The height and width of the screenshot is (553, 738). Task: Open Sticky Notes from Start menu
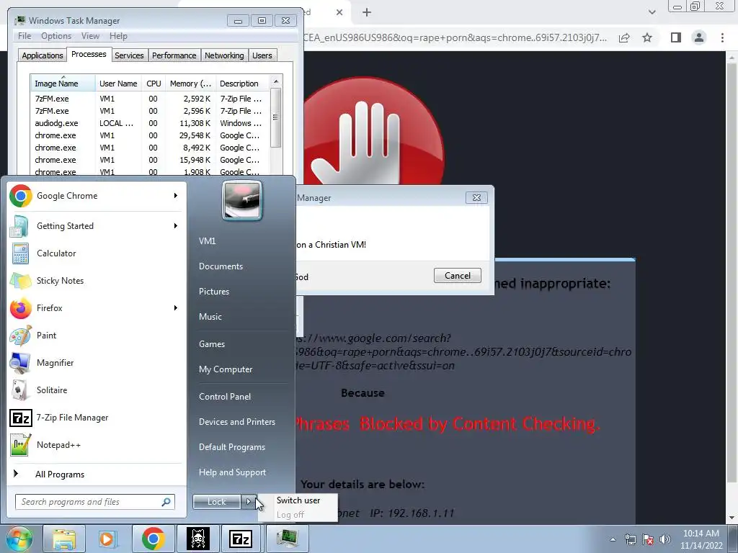click(x=96, y=281)
